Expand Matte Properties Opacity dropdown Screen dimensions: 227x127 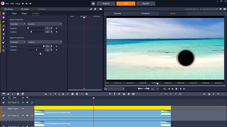point(45,42)
